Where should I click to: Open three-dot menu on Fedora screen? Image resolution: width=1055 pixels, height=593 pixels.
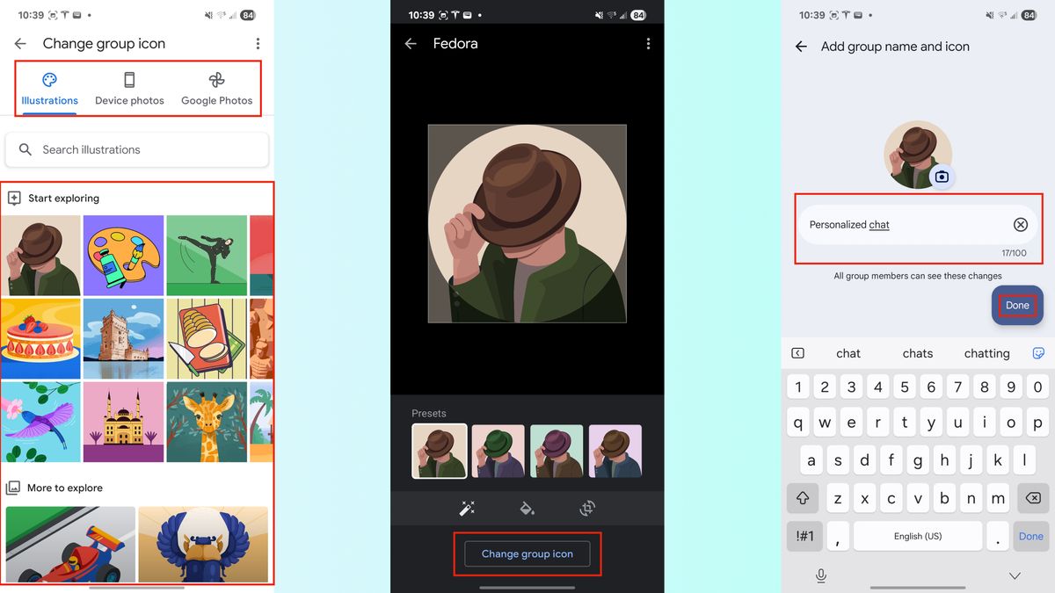pos(648,44)
